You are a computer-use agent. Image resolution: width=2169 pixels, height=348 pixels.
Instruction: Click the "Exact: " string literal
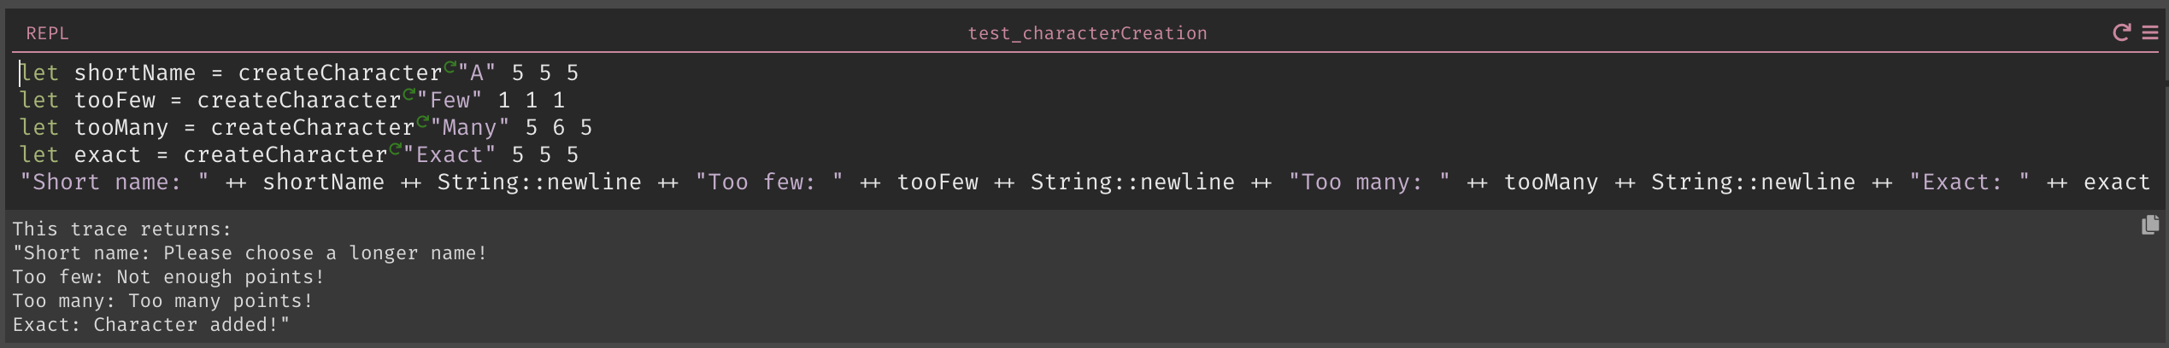[x=1970, y=183]
